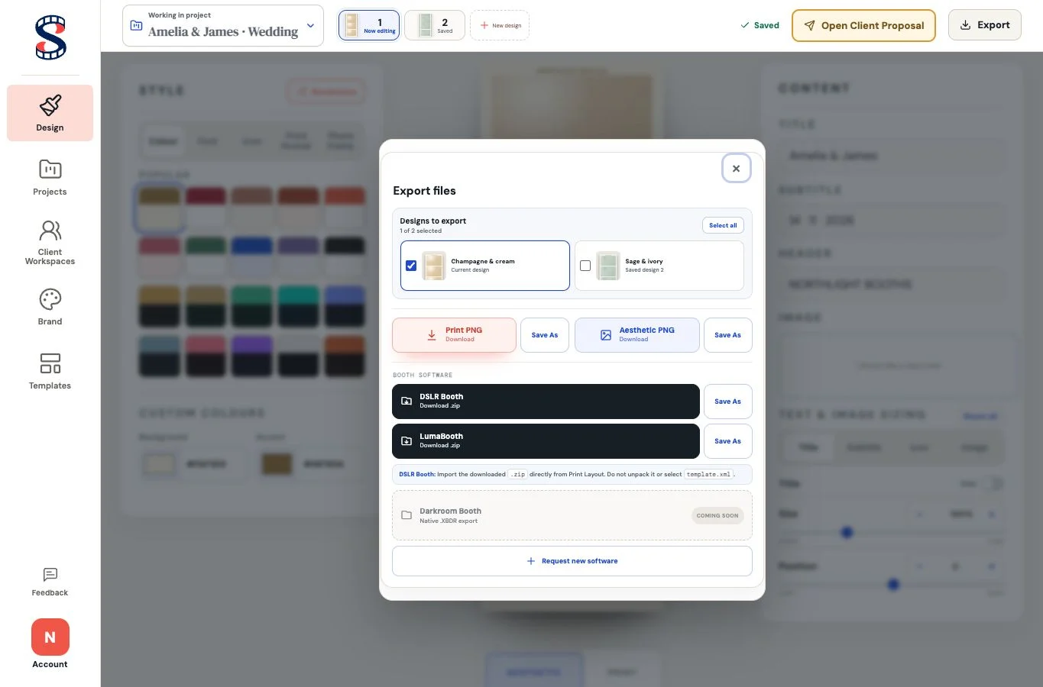Create a New design

(x=500, y=25)
